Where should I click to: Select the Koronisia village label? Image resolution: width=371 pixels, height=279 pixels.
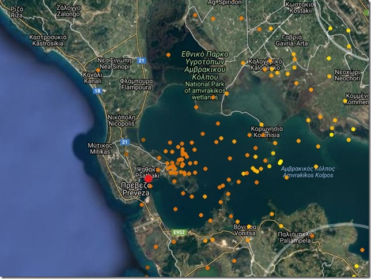(x=266, y=133)
